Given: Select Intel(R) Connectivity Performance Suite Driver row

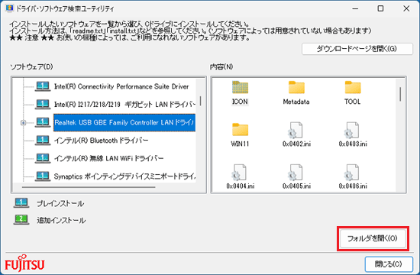Looking at the screenshot, I should tap(121, 86).
